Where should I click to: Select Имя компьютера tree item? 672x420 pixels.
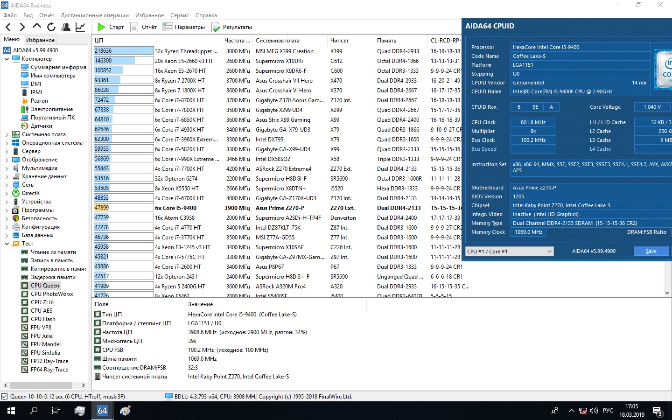48,76
